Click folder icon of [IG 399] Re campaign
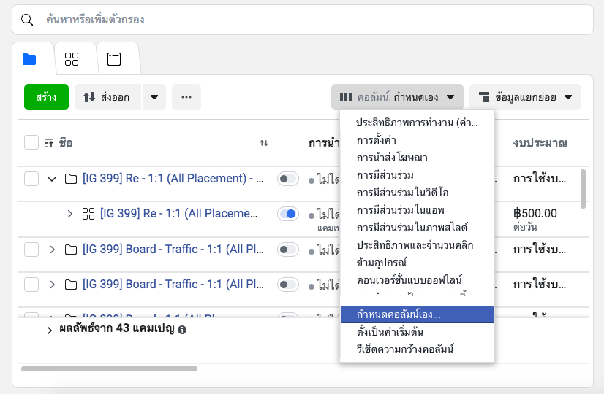 71,179
